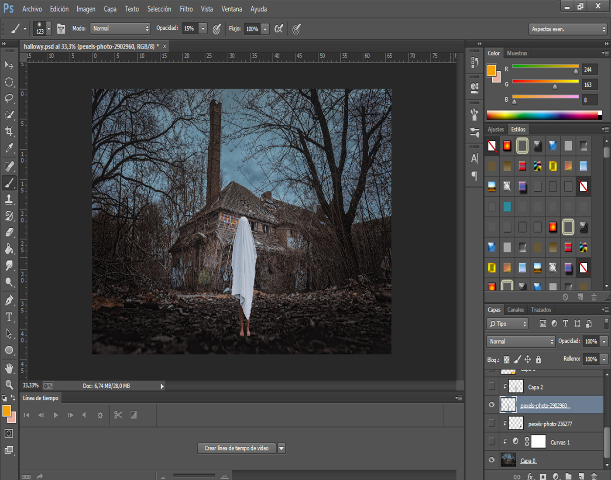Screen dimensions: 611x480
Task: Enable airbrush build-up icon
Action: pos(279,29)
